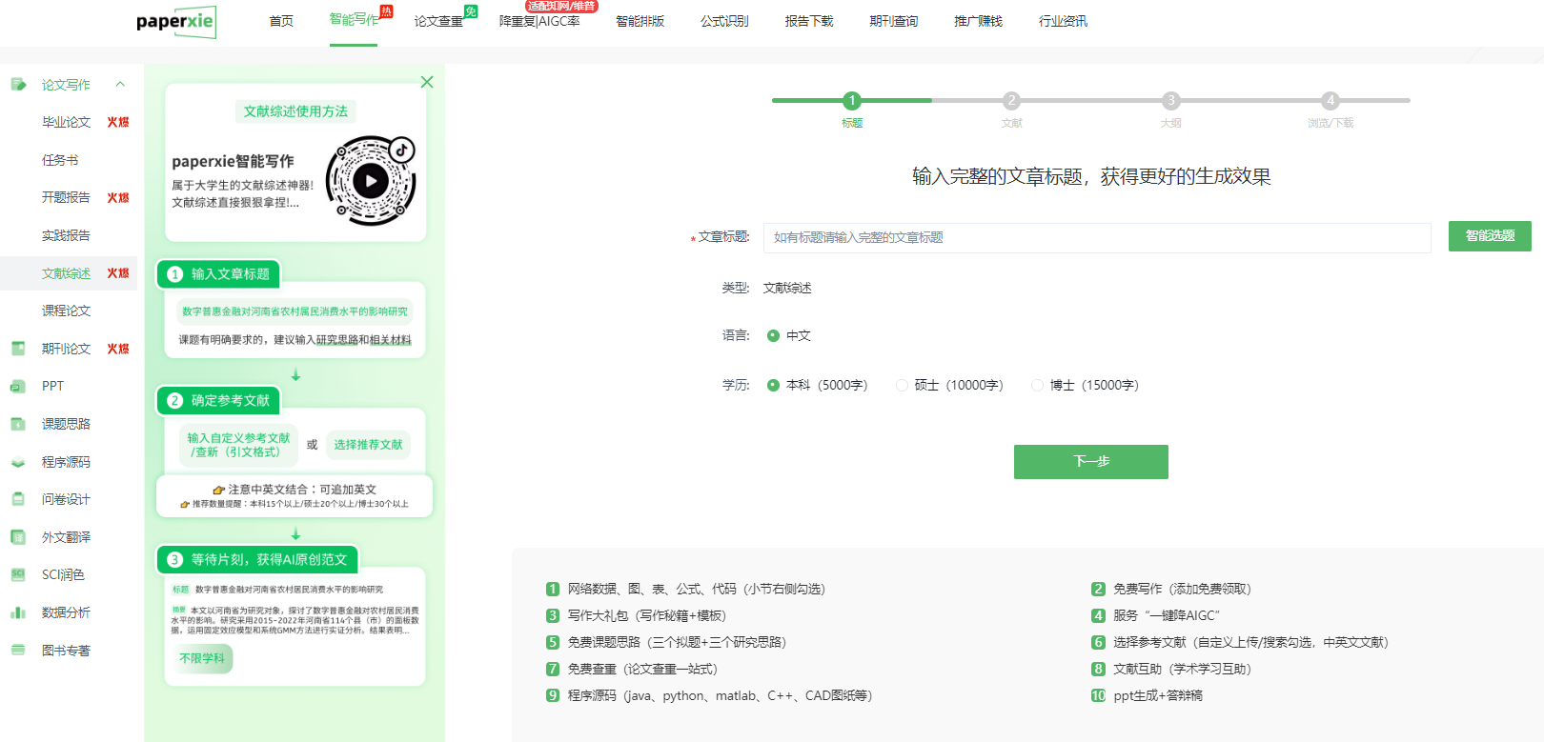This screenshot has height=742, width=1544.
Task: Collapse the 论文写作 sidebar section
Action: (x=120, y=84)
